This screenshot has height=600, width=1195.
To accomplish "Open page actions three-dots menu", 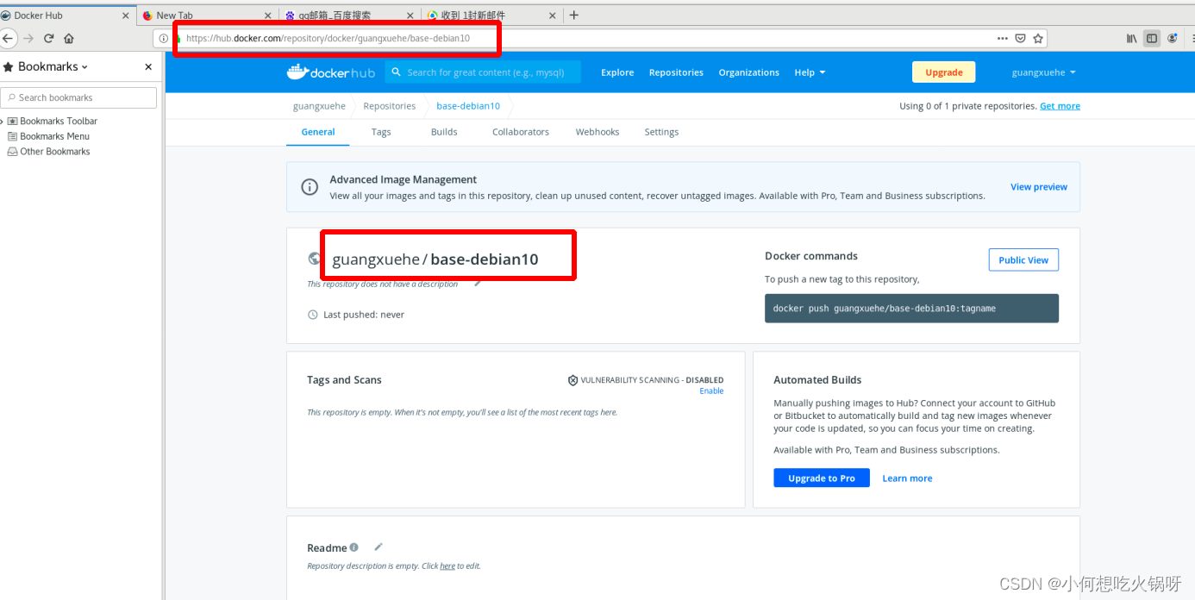I will 1002,38.
